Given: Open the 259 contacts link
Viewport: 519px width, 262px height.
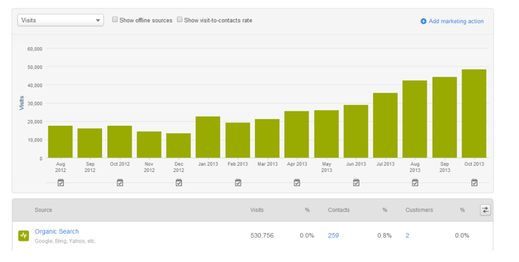Looking at the screenshot, I should tap(333, 236).
